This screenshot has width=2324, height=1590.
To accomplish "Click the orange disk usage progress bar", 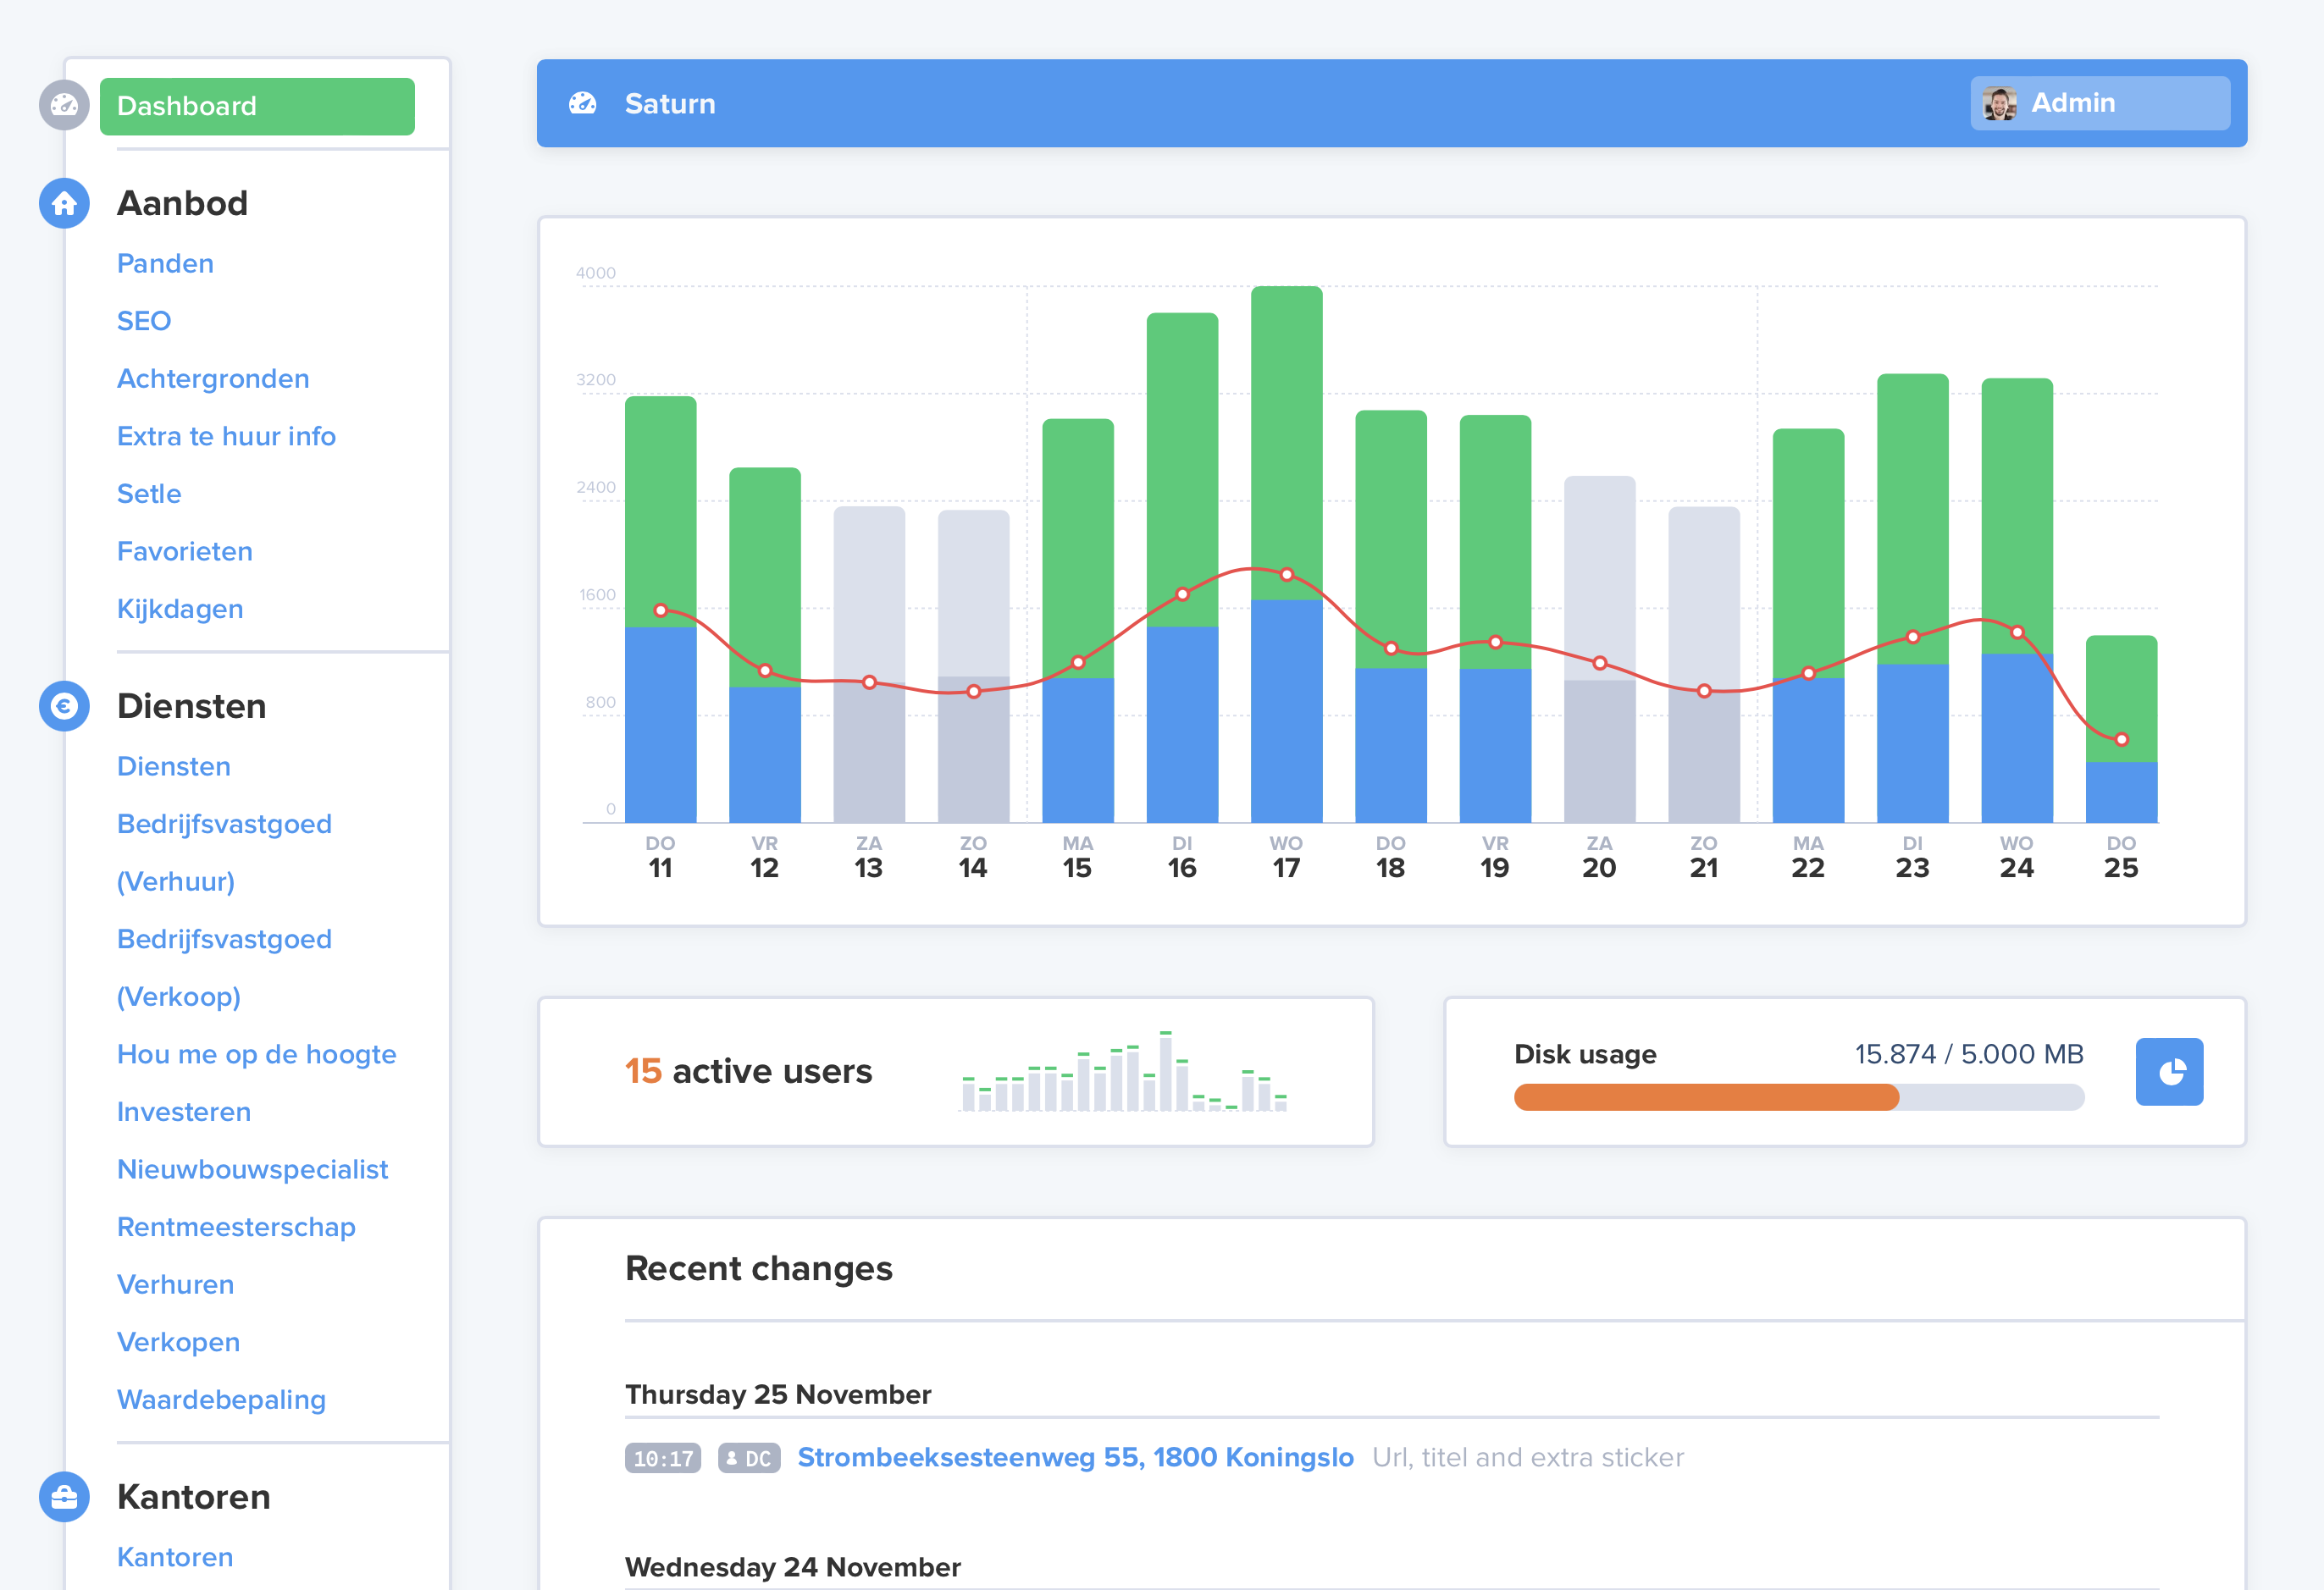I will 1705,1097.
